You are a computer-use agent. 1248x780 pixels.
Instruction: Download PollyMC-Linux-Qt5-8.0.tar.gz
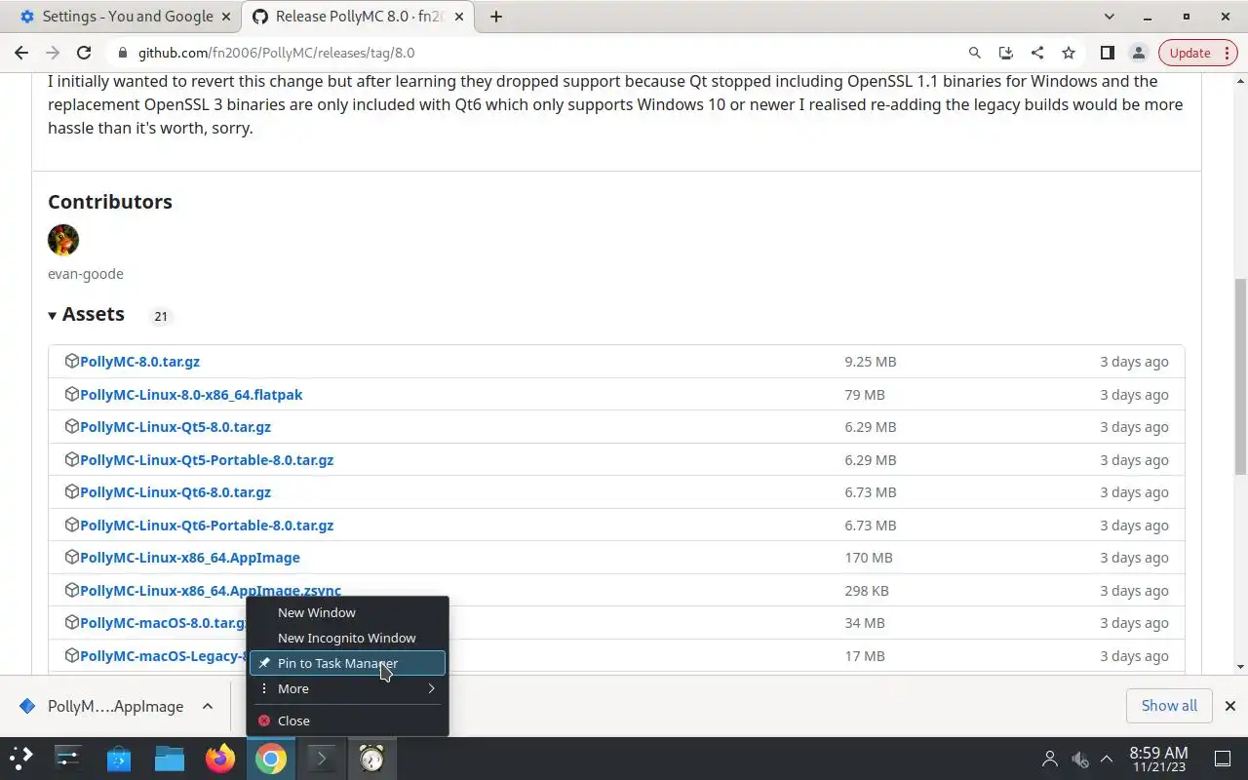coord(175,427)
